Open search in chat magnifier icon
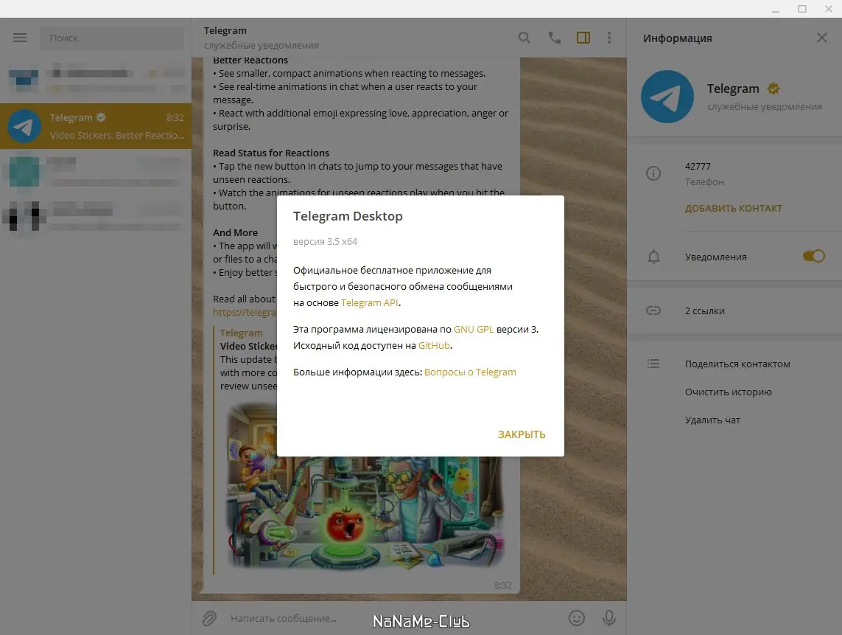The image size is (842, 635). pyautogui.click(x=524, y=38)
